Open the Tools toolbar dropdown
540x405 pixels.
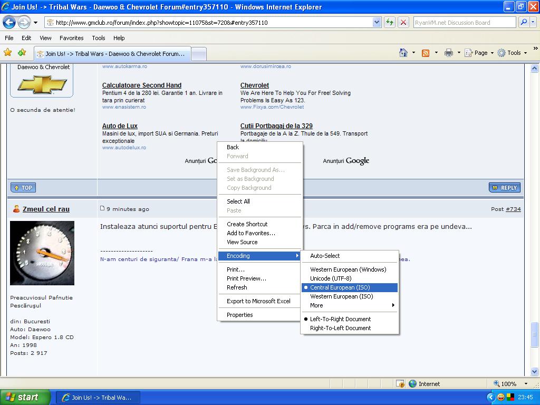click(x=513, y=53)
